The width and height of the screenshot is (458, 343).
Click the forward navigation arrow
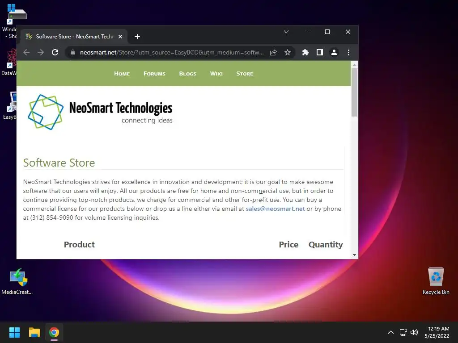click(x=41, y=53)
